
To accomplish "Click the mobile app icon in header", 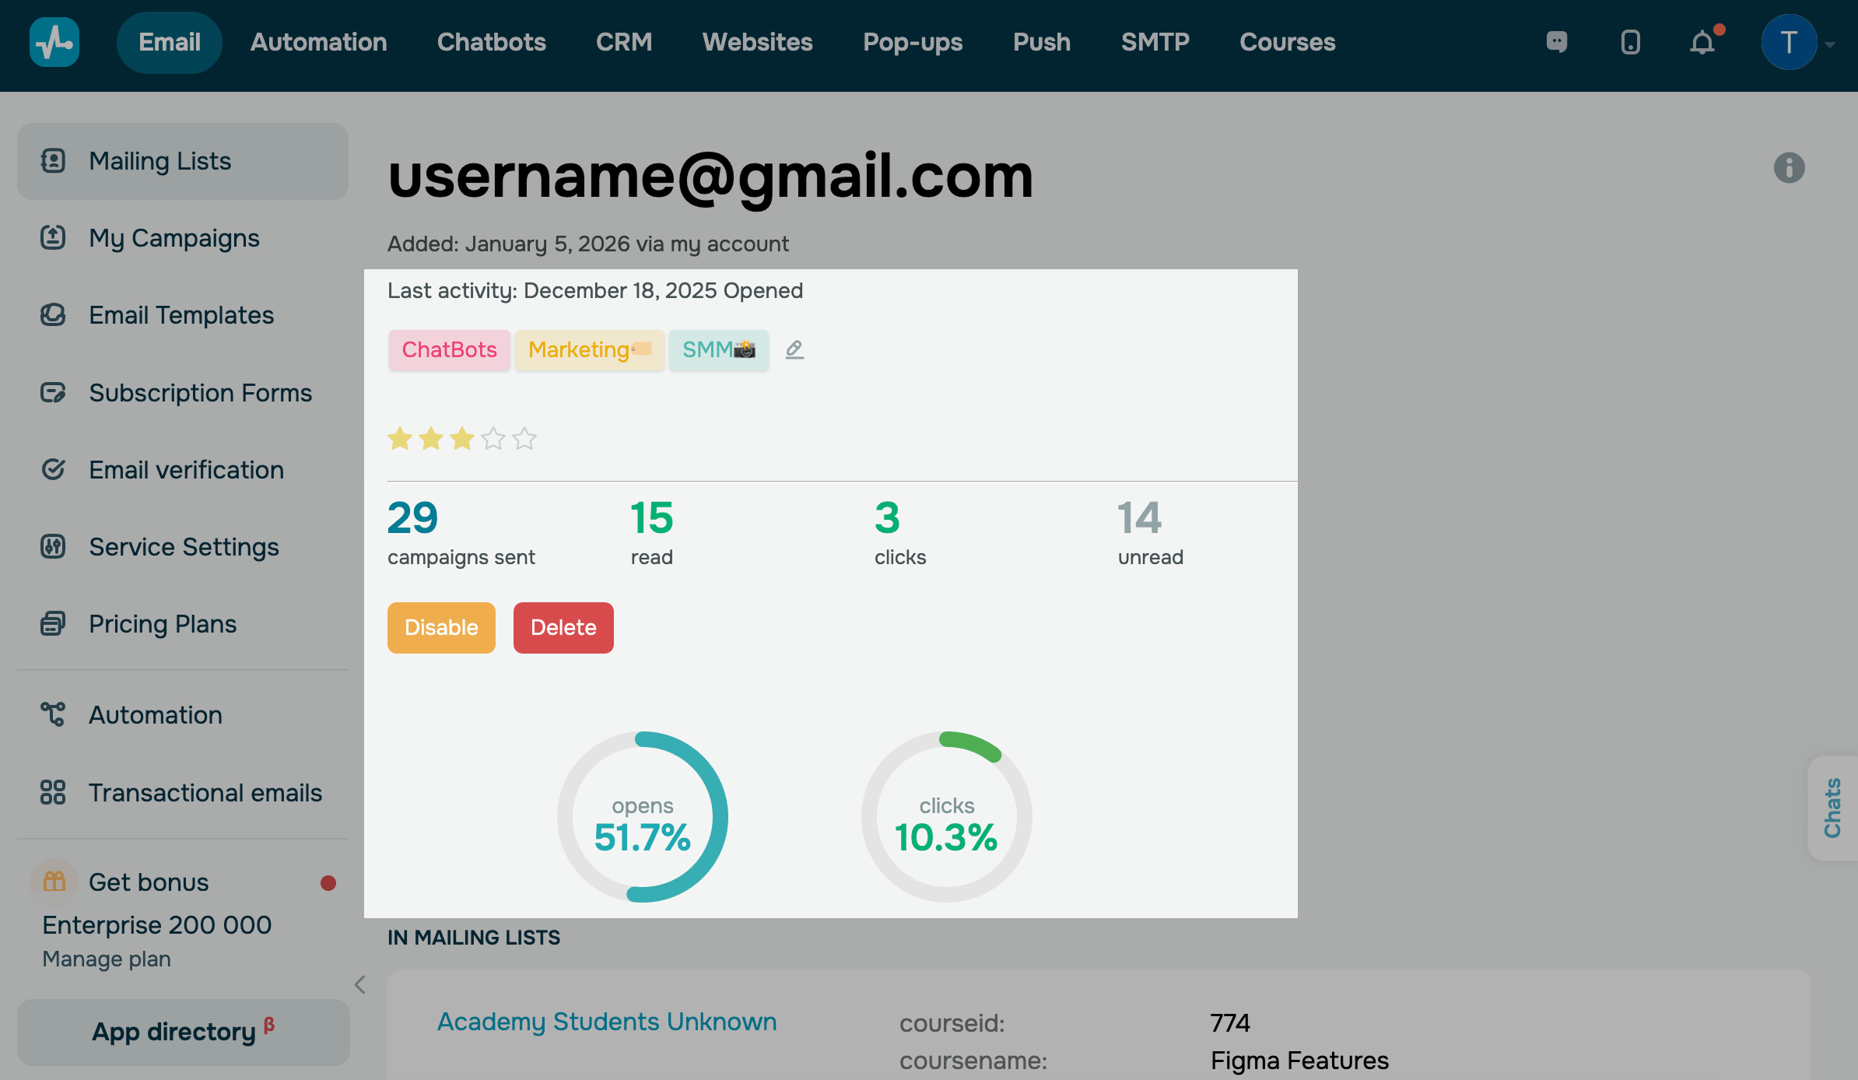I will coord(1630,42).
